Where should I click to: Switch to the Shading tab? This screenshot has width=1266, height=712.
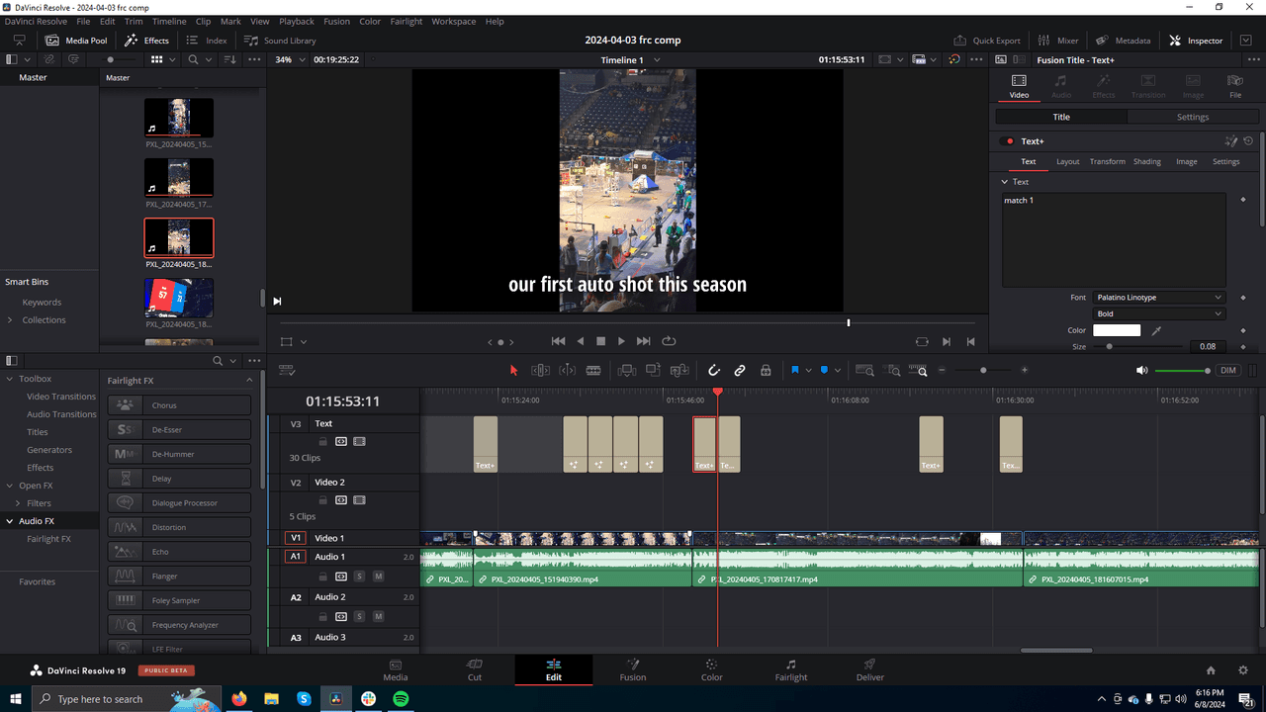coord(1146,161)
